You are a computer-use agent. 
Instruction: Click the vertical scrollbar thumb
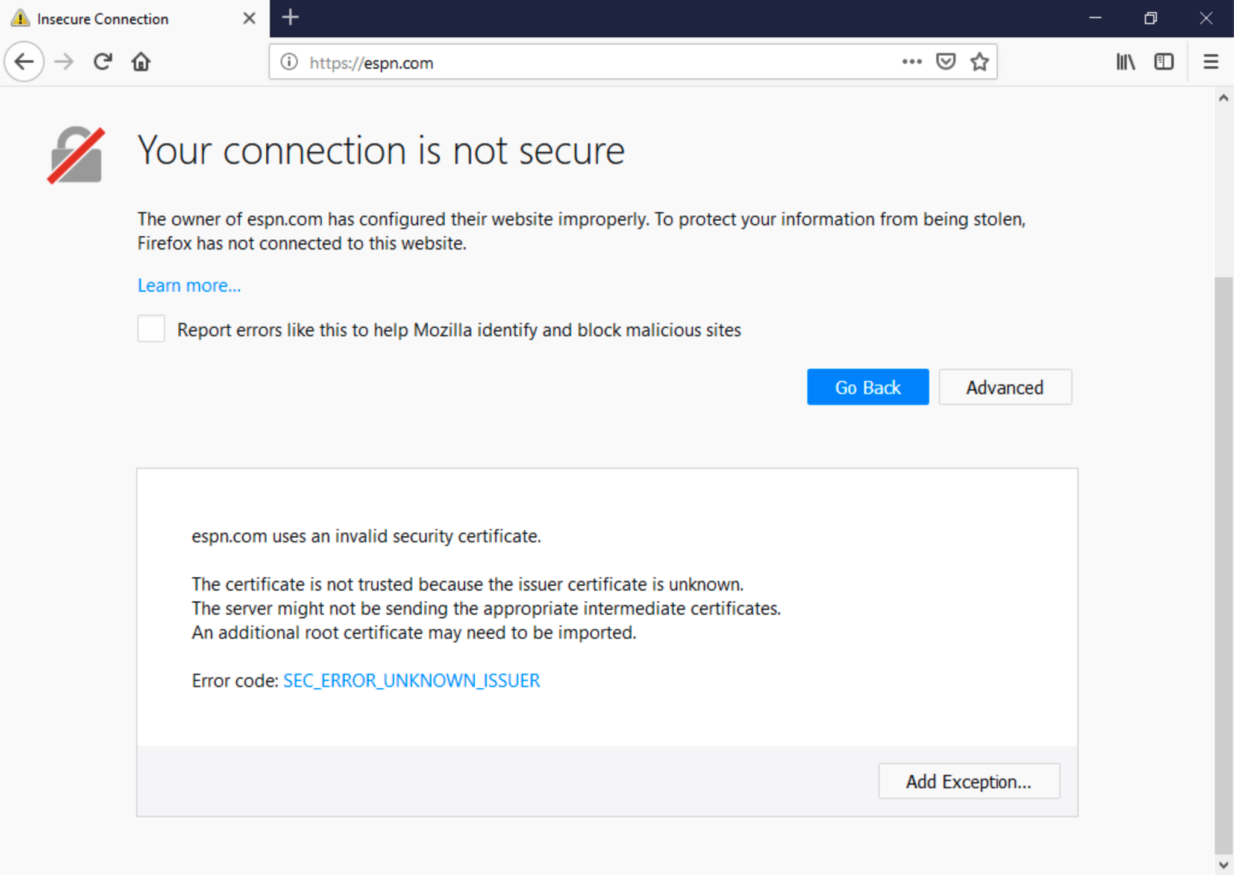(1224, 565)
